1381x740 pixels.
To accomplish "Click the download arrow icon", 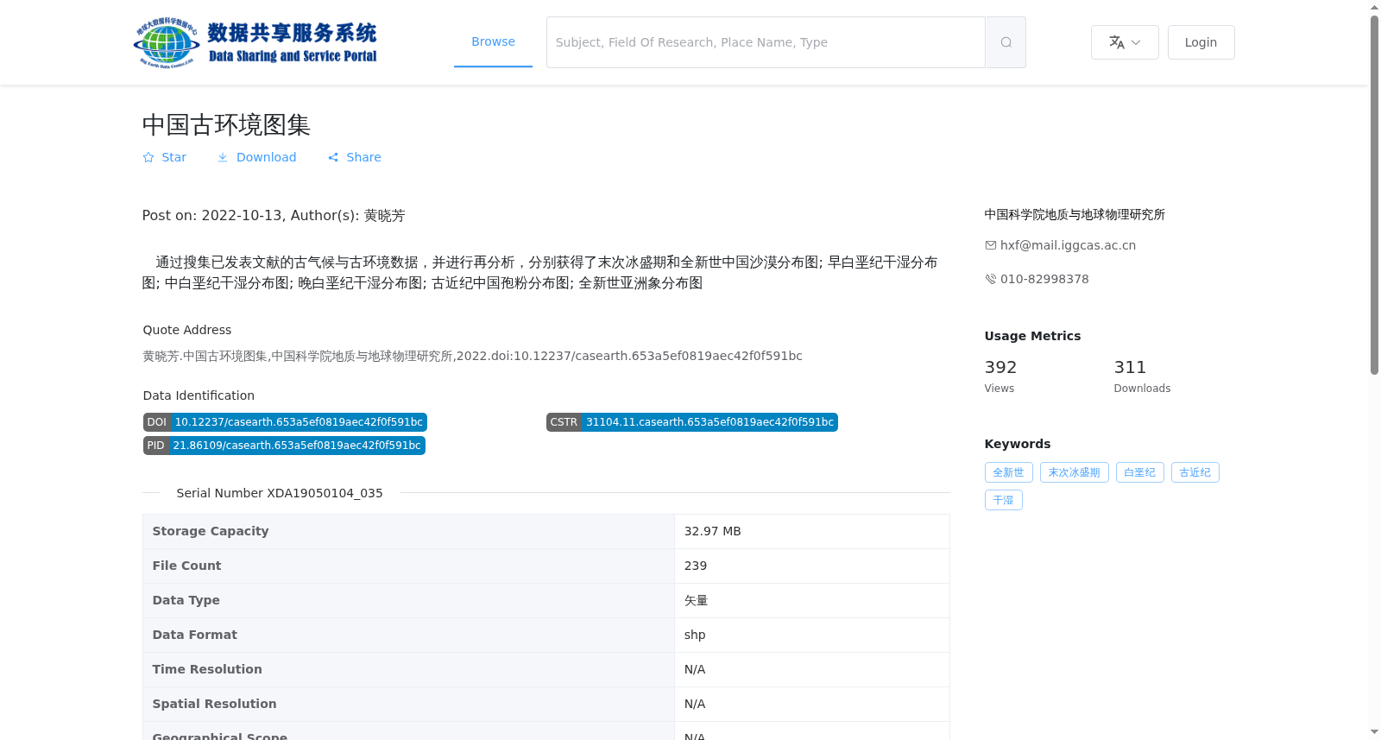I will tap(223, 157).
